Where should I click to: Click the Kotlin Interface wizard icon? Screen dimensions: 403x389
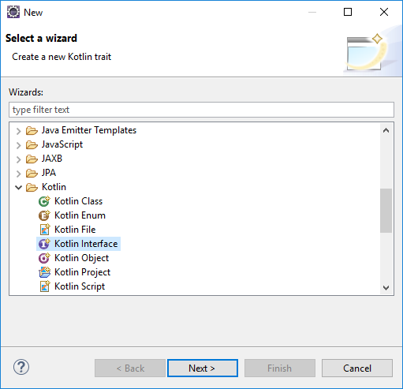[44, 244]
